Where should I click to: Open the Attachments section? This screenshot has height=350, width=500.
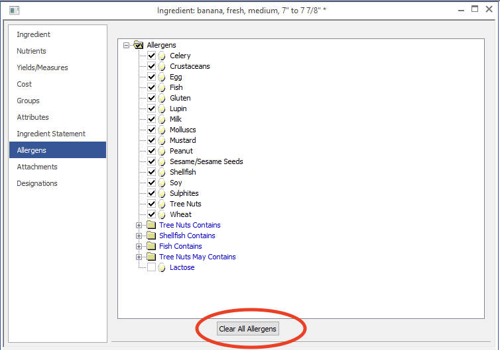[58, 167]
